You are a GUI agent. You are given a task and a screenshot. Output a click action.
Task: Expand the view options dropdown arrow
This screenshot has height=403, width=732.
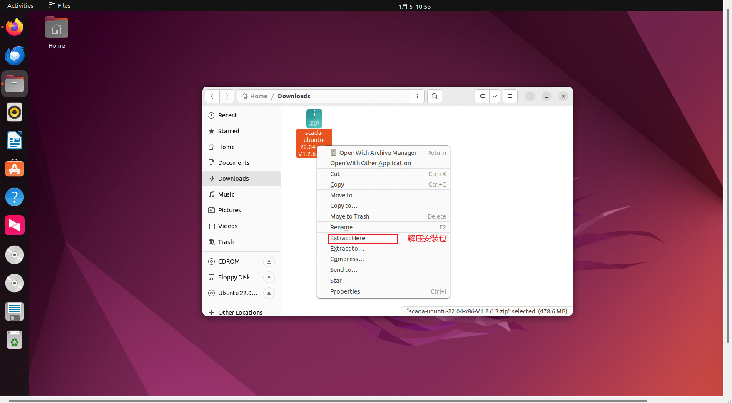coord(495,96)
